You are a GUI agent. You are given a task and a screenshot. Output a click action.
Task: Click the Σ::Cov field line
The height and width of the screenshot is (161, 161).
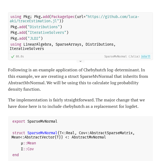[27, 149]
